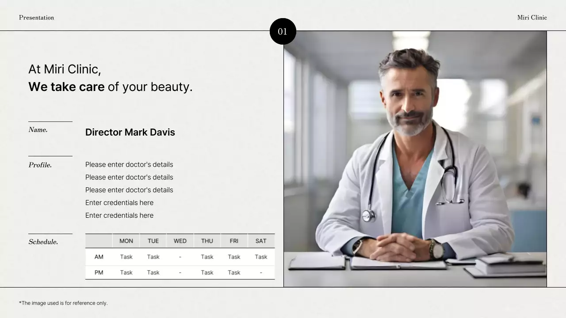Image resolution: width=566 pixels, height=318 pixels.
Task: Click the "Profile." section label
Action: click(x=40, y=165)
